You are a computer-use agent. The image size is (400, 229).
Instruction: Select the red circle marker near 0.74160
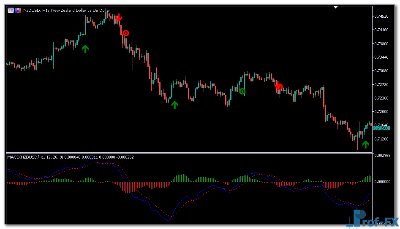tap(125, 33)
